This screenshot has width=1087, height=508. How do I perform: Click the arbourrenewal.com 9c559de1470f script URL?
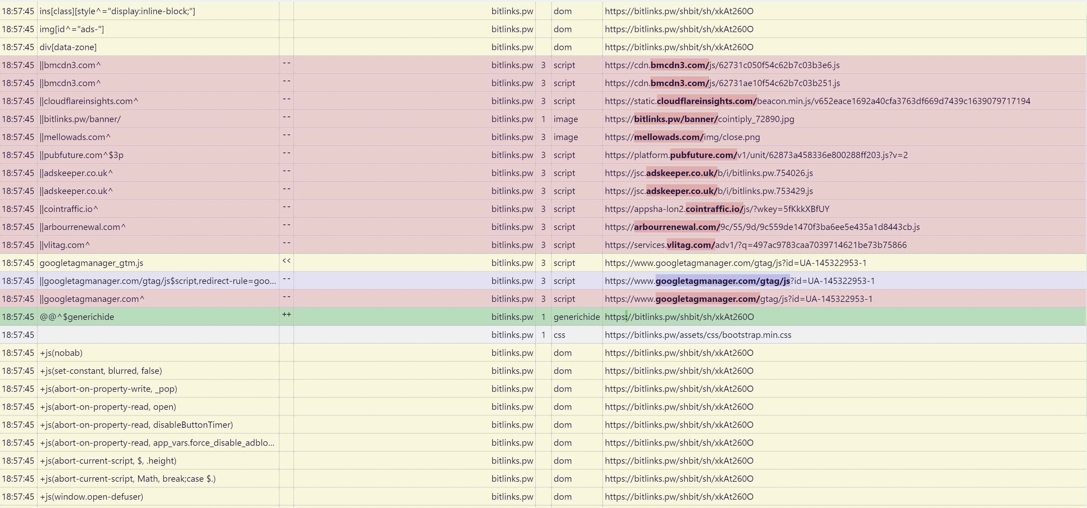[762, 227]
